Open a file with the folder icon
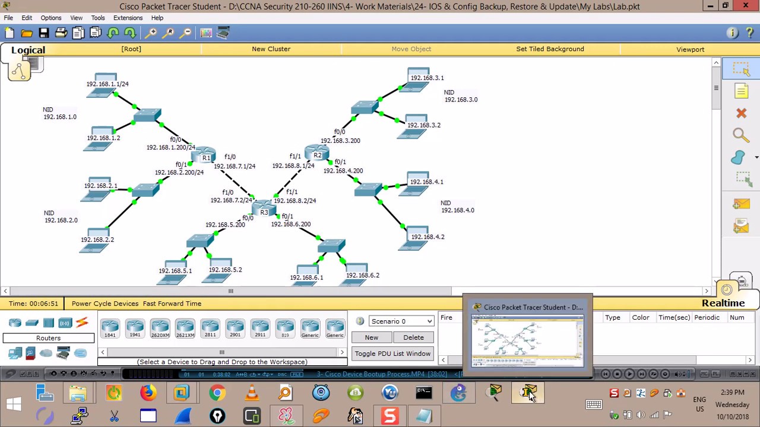 (27, 33)
